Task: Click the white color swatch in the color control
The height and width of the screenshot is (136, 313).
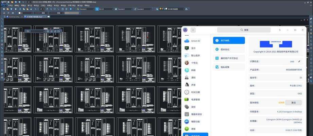Action: pyautogui.click(x=20, y=13)
